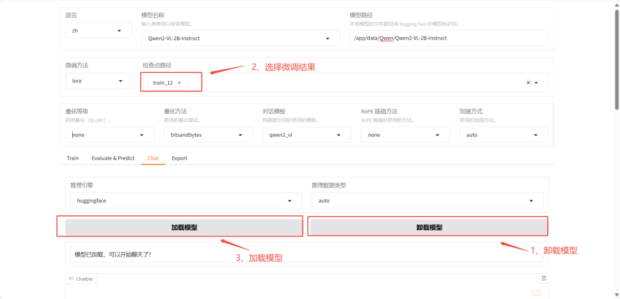620x299 pixels.
Task: Open the 推理引擎 huggingface dropdown
Action: [186, 200]
